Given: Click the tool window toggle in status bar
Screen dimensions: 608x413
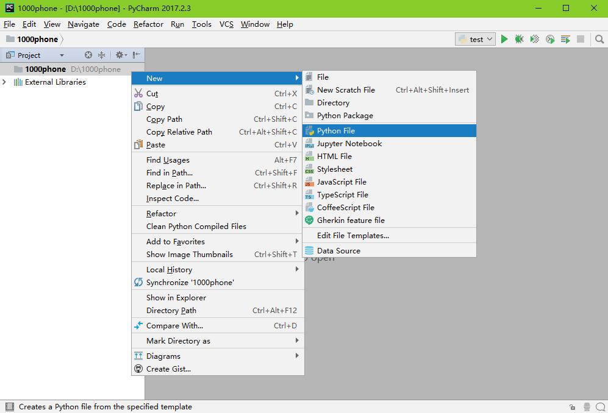Looking at the screenshot, I should (10, 406).
